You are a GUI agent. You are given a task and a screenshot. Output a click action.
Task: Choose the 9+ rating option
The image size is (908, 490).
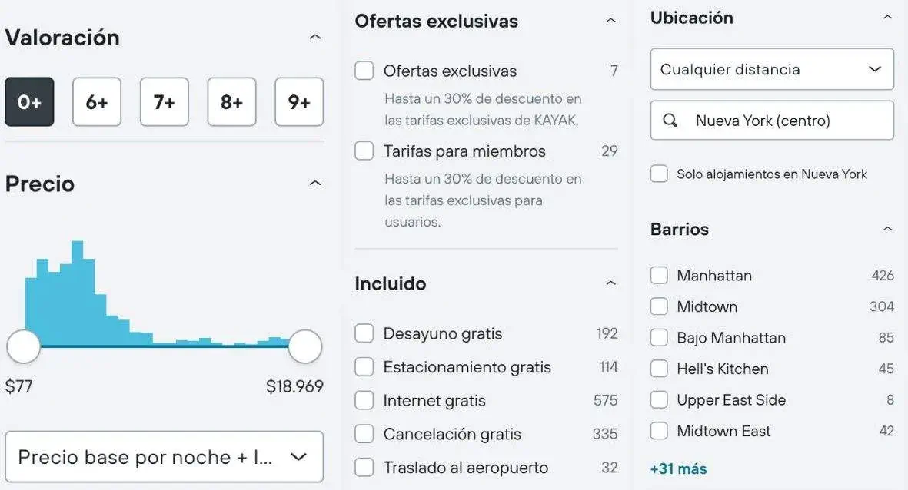coord(299,101)
